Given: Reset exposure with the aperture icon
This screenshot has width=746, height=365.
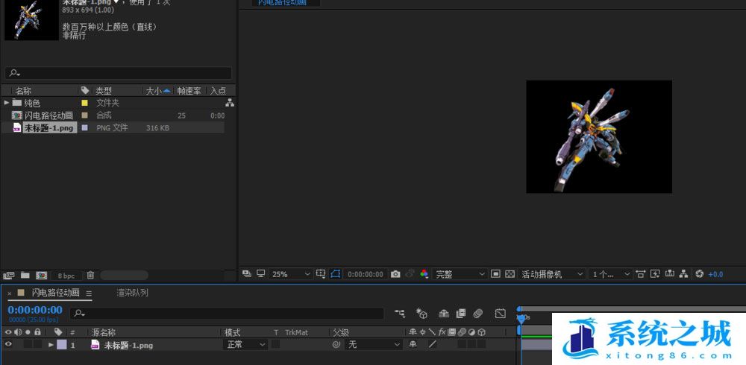Looking at the screenshot, I should coord(700,274).
